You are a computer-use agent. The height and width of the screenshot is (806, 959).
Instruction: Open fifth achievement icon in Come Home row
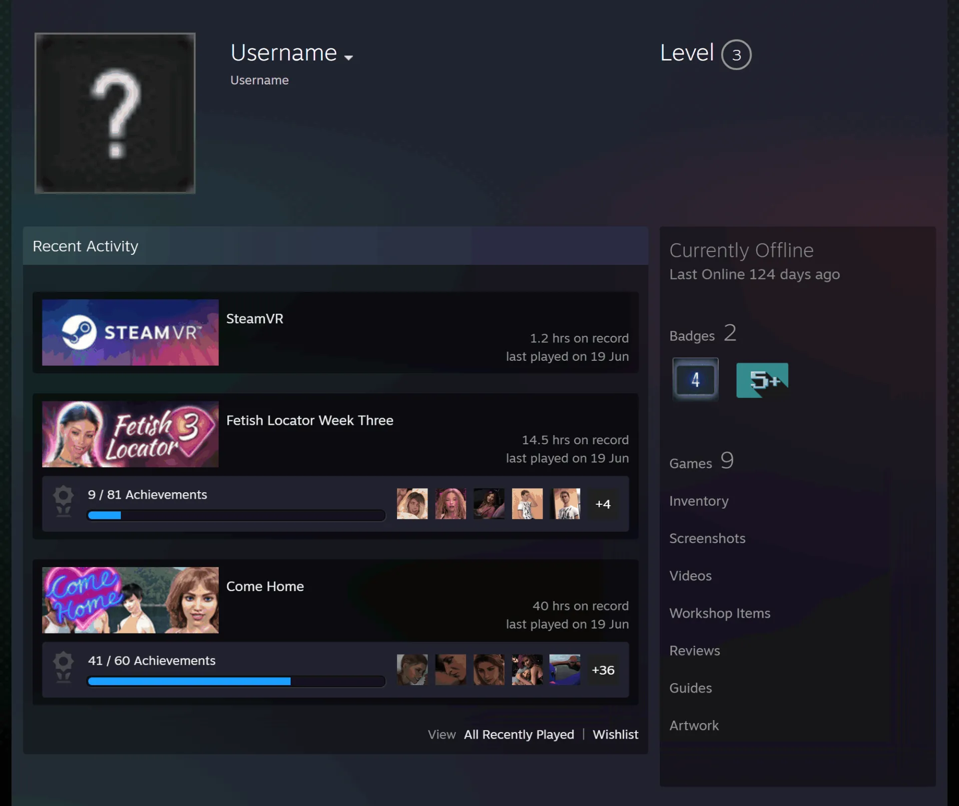point(565,670)
